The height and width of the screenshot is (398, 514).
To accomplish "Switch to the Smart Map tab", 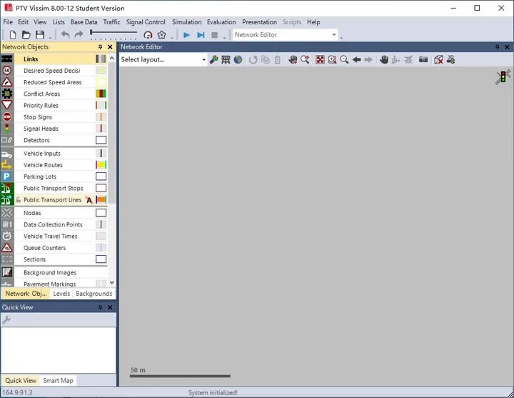I will point(58,381).
